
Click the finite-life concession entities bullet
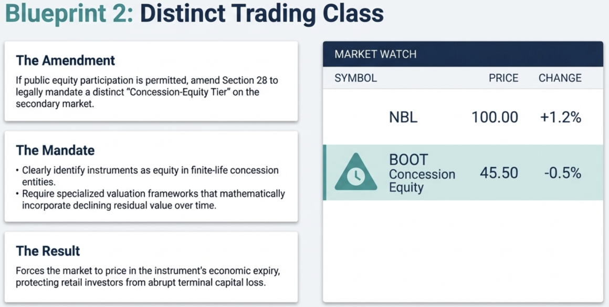point(150,176)
